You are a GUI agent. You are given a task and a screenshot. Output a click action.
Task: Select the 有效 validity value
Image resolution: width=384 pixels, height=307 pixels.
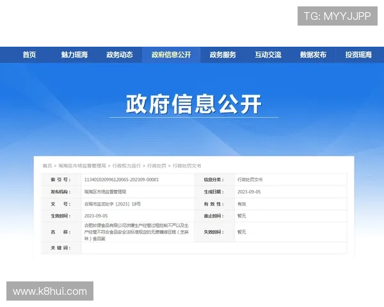242,203
